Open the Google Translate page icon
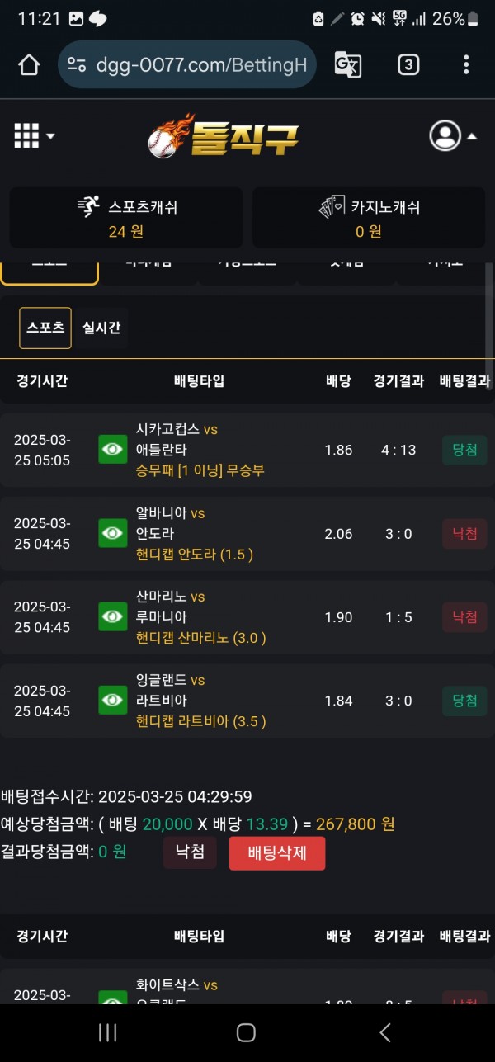Image resolution: width=495 pixels, height=1062 pixels. click(347, 64)
